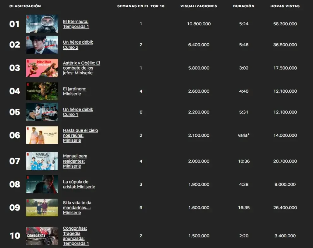Click the 1.600.000 views value
This screenshot has width=313, height=248.
(199, 208)
